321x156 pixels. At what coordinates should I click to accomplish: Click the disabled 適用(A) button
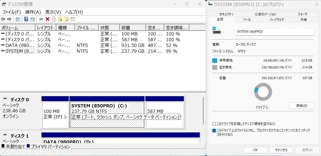307,150
